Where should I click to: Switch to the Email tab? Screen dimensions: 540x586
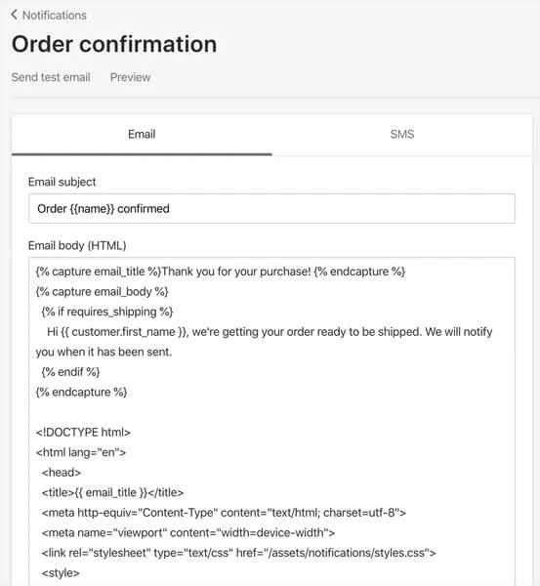142,135
